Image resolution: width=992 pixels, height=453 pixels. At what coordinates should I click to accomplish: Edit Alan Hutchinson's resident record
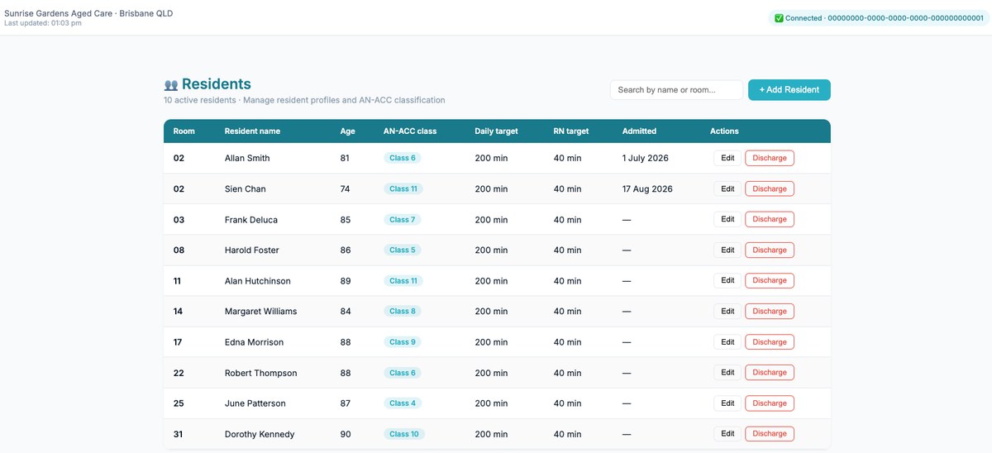727,280
